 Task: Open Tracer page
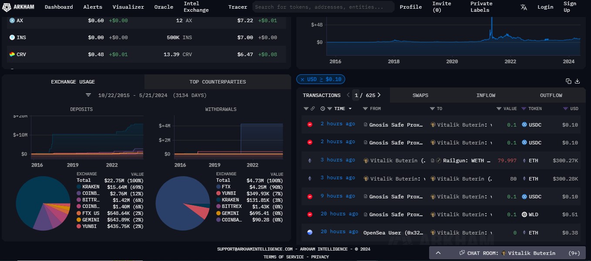tap(238, 7)
